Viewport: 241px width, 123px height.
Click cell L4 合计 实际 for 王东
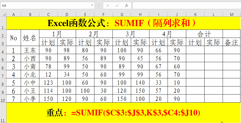[x=214, y=50]
